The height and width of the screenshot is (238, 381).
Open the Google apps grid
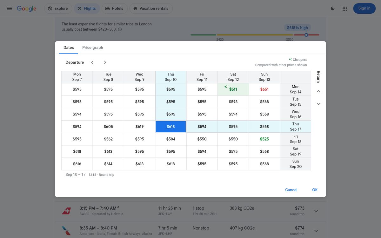coord(345,9)
